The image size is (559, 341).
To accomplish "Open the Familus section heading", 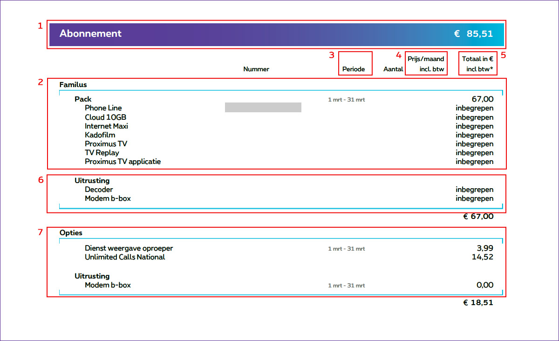I will click(73, 85).
